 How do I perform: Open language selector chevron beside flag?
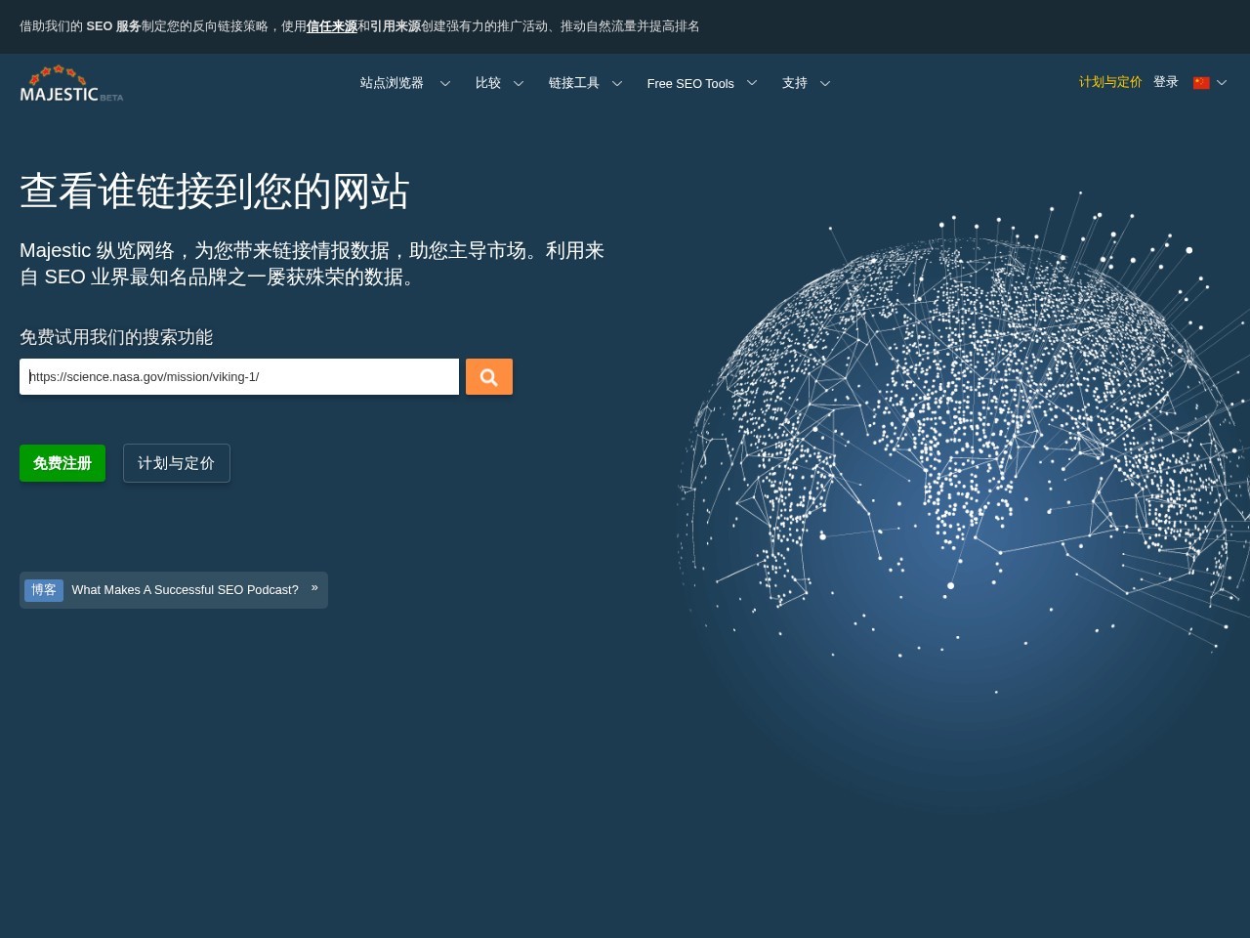1222,83
